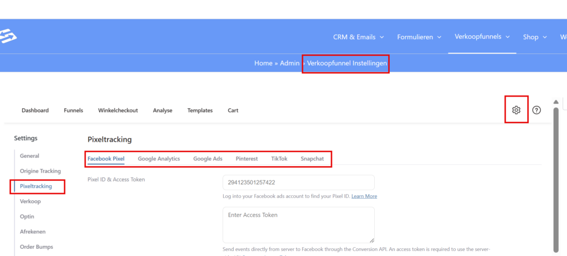Click the site logo icon
Image resolution: width=567 pixels, height=256 pixels.
8,36
